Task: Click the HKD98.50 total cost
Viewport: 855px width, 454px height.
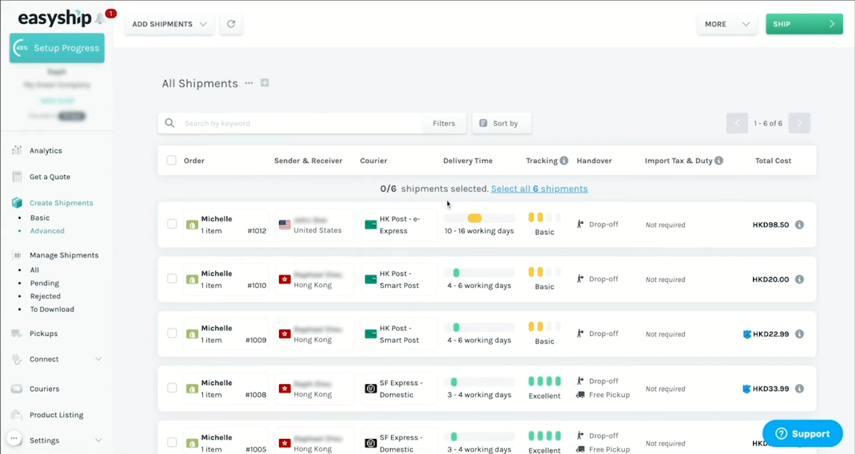Action: click(771, 224)
